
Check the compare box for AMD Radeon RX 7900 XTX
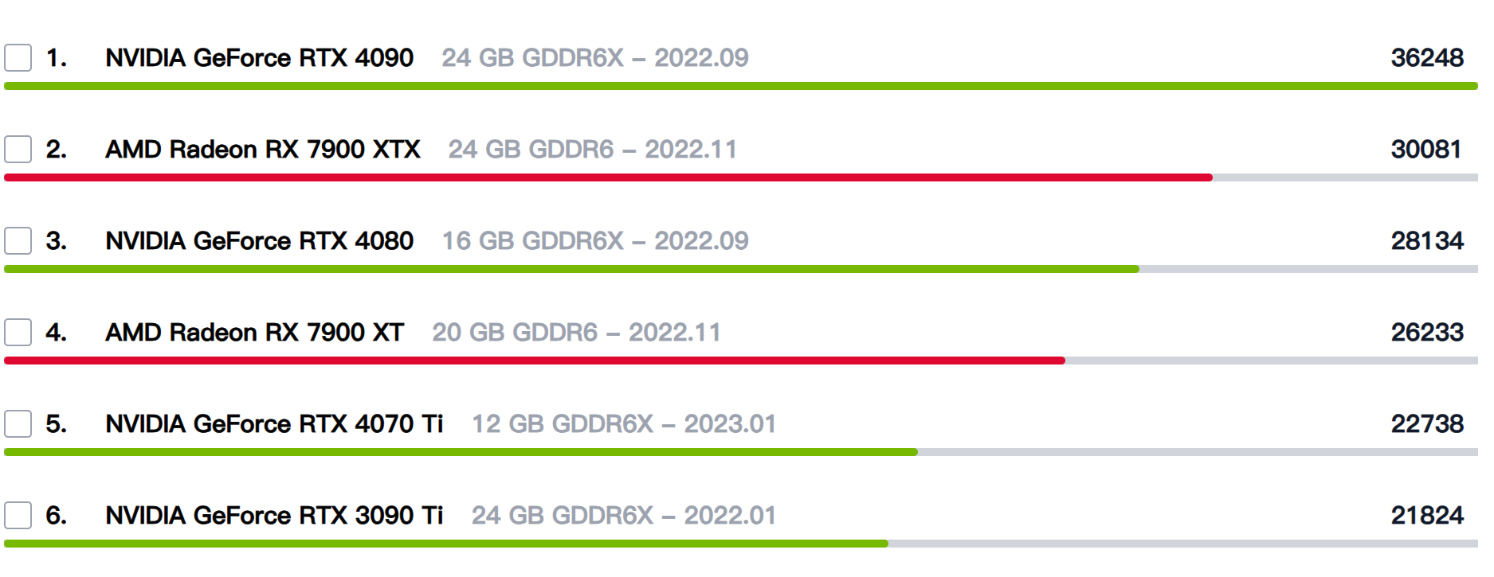pos(18,149)
